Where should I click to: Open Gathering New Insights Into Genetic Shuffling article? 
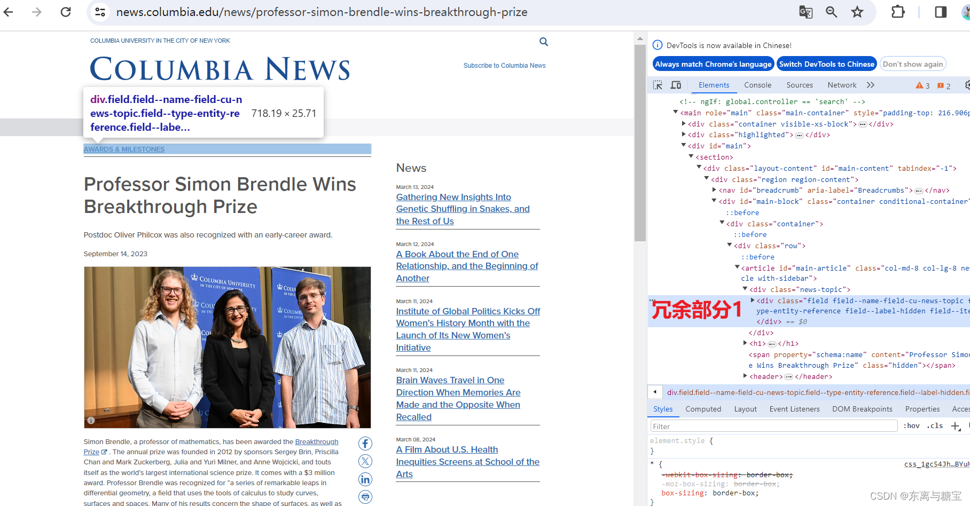coord(463,209)
